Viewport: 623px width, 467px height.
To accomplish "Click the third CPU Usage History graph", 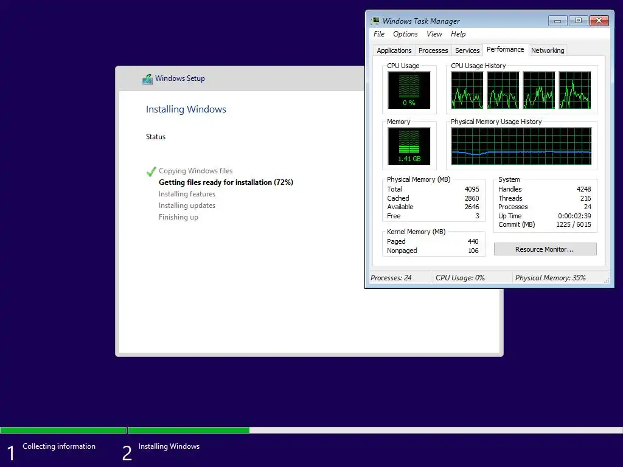I will pos(539,90).
